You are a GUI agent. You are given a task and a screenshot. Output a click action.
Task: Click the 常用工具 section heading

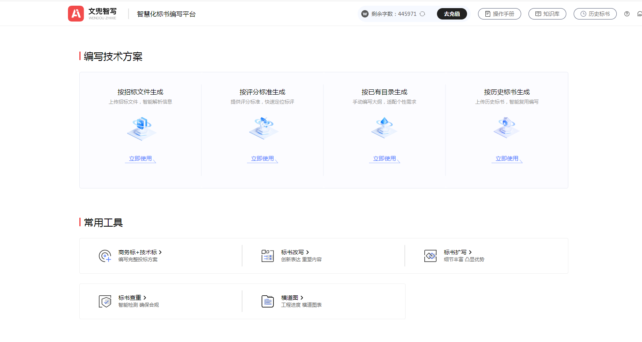[x=103, y=223]
